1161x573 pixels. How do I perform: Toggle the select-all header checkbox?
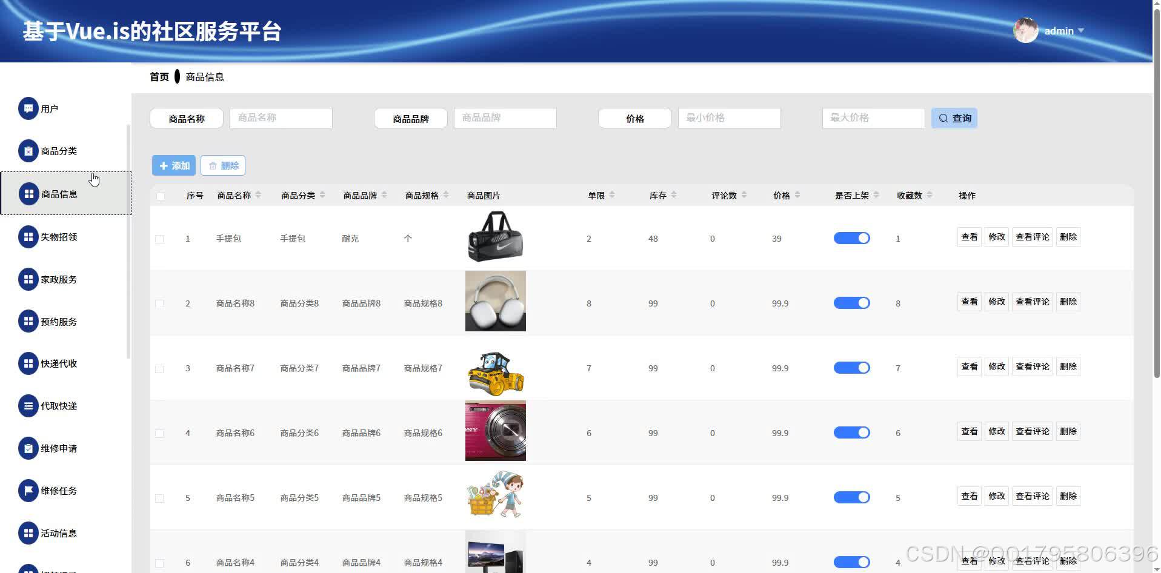coord(160,196)
